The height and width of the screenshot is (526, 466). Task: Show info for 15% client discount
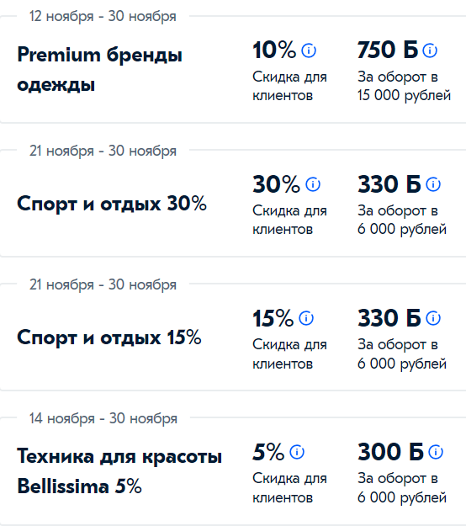coord(306,318)
